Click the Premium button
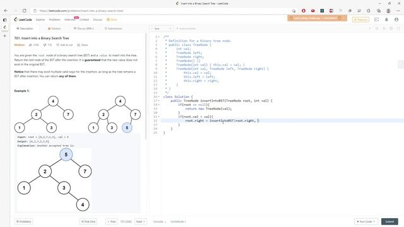This screenshot has height=227, width=404. tap(360, 20)
